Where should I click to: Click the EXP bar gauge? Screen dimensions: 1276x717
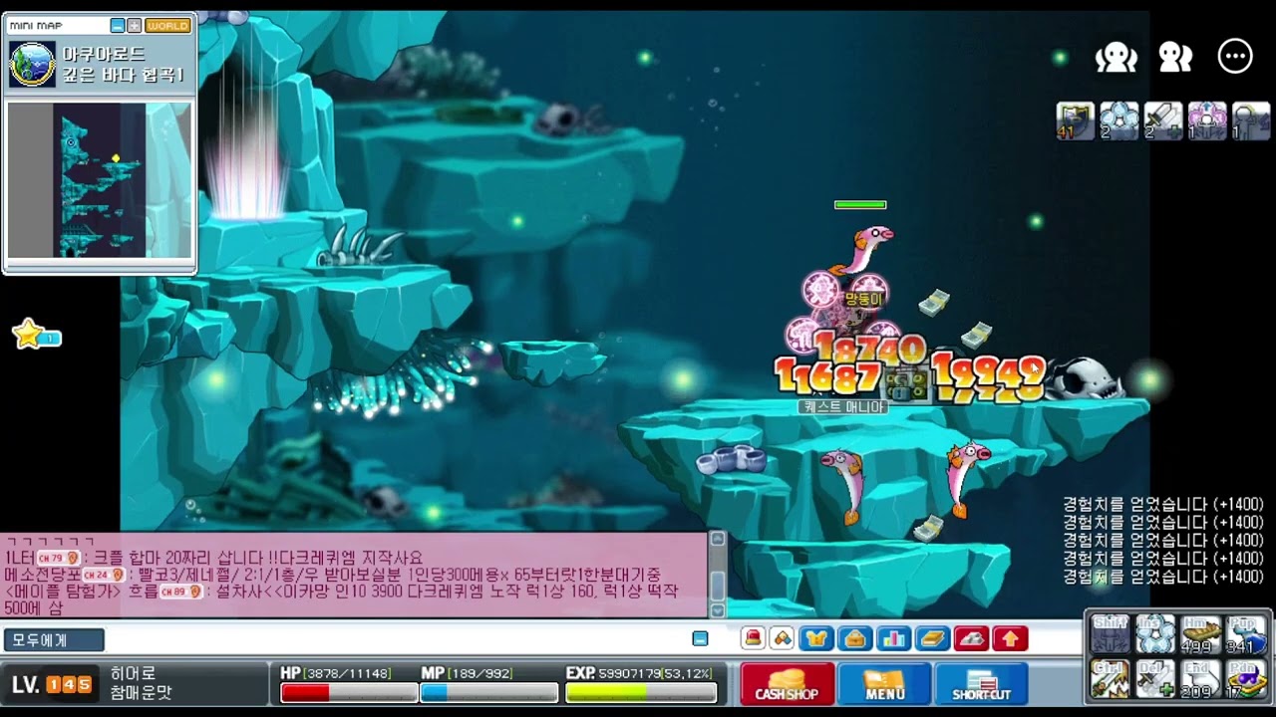coord(640,692)
